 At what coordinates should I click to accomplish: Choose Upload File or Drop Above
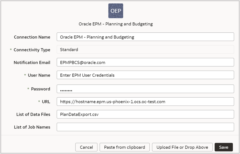tap(182, 147)
